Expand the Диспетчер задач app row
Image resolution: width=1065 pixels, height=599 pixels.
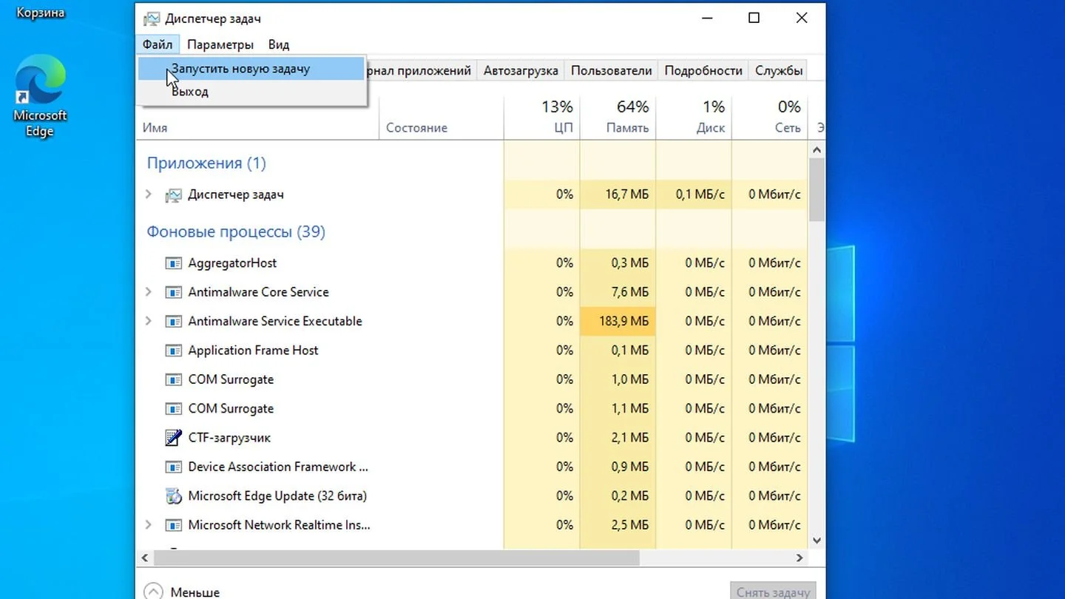[x=148, y=194]
